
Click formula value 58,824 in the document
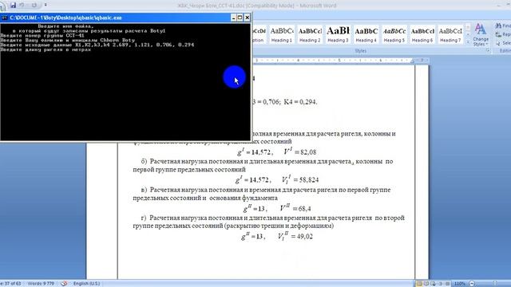click(309, 180)
